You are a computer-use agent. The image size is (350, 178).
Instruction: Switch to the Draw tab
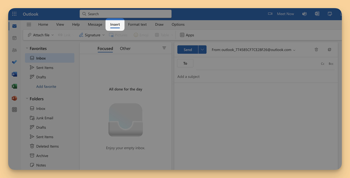[x=159, y=24]
